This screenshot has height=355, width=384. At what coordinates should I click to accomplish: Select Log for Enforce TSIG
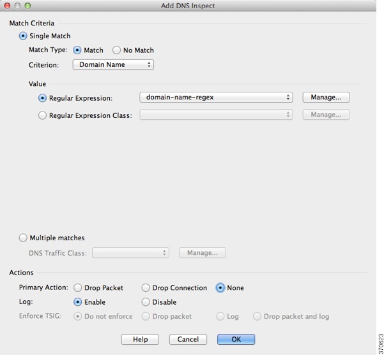click(x=220, y=317)
